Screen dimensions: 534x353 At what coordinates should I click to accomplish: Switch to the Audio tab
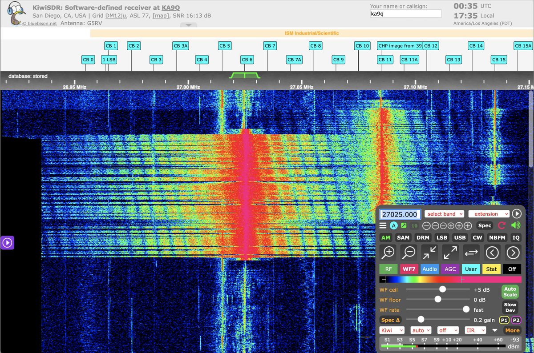coord(429,269)
